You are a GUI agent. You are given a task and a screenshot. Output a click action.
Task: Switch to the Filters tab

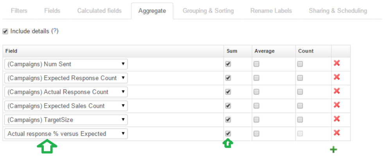tap(19, 11)
